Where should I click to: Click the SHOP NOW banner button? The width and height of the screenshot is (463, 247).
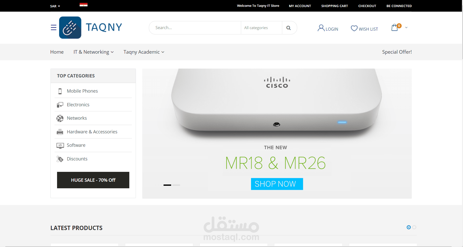(277, 184)
